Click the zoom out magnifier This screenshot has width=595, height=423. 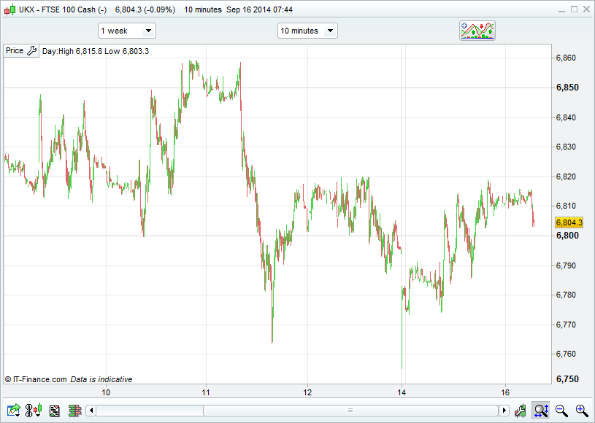coord(561,411)
